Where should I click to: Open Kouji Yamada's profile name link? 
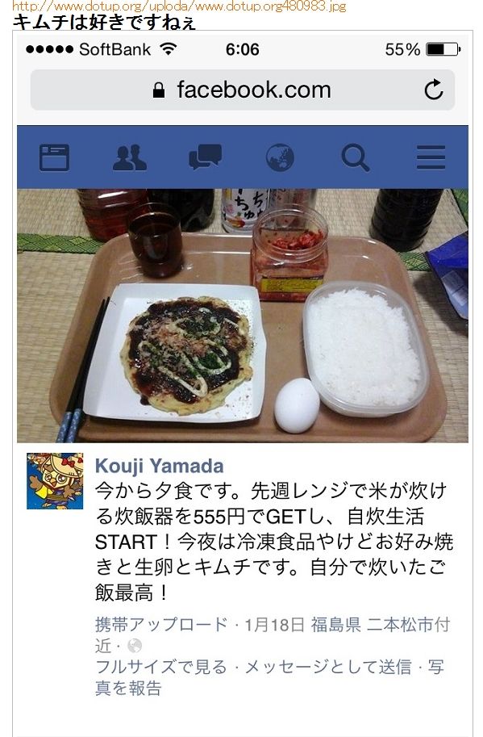159,467
